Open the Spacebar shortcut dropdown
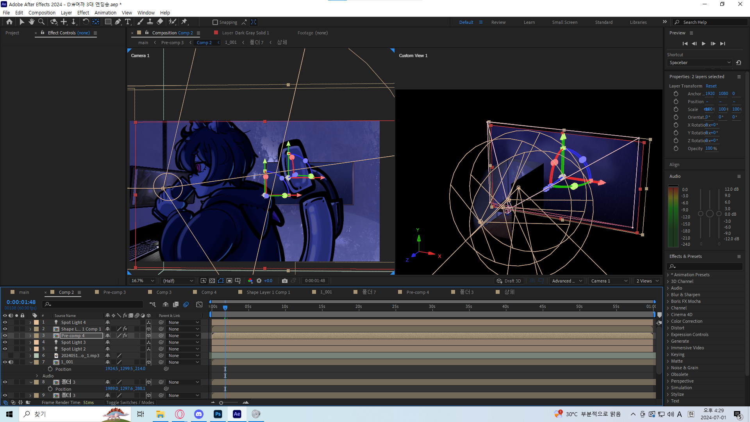The image size is (750, 422). 700,63
